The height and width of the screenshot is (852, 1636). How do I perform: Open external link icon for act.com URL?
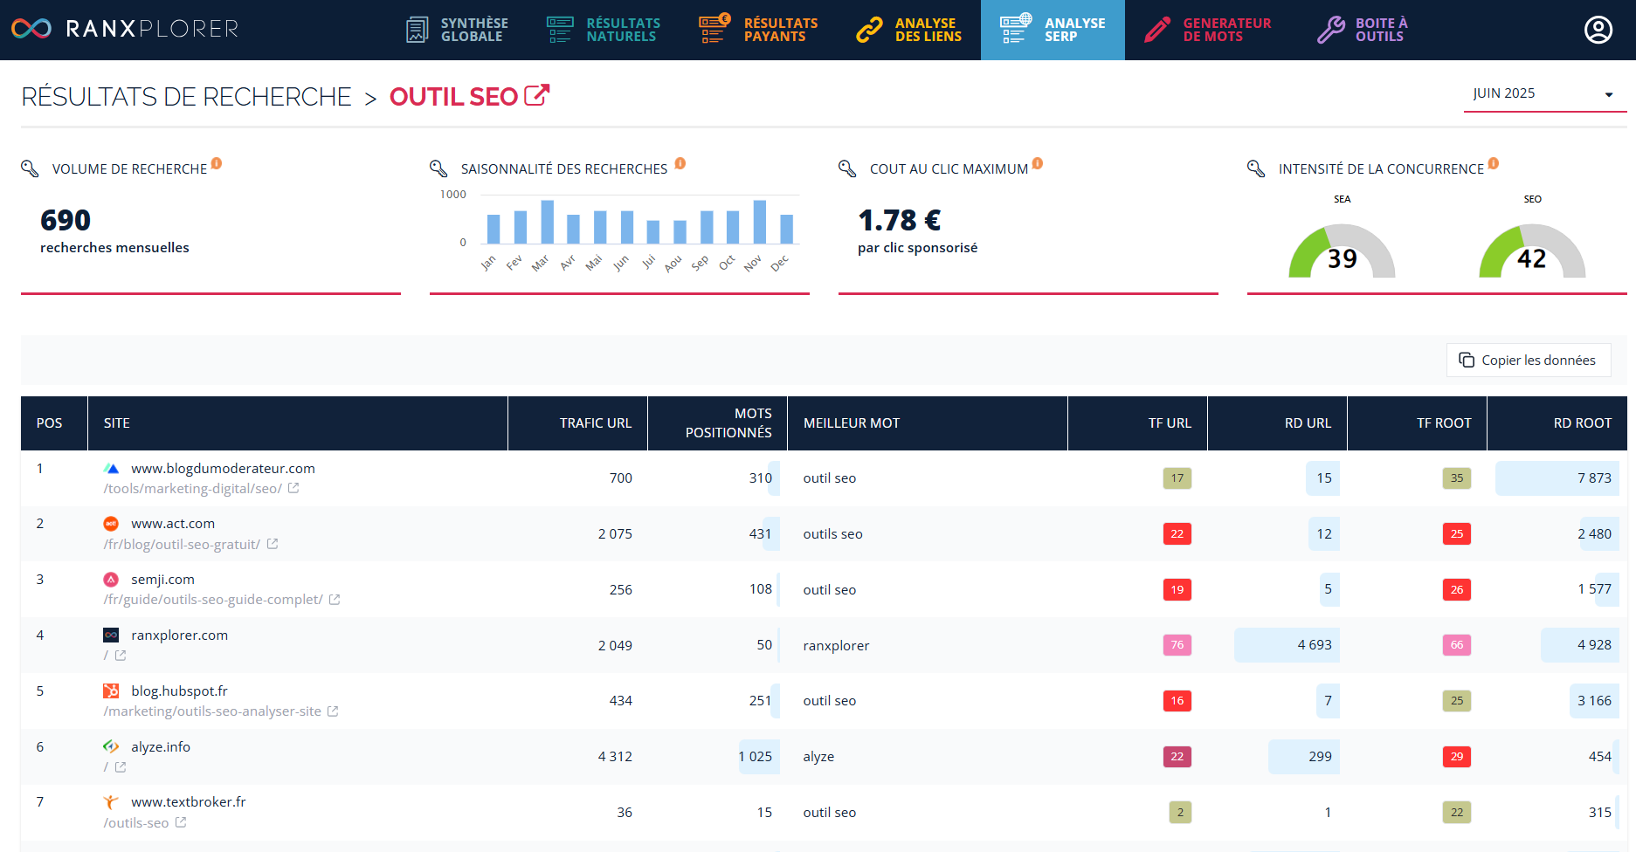coord(273,544)
